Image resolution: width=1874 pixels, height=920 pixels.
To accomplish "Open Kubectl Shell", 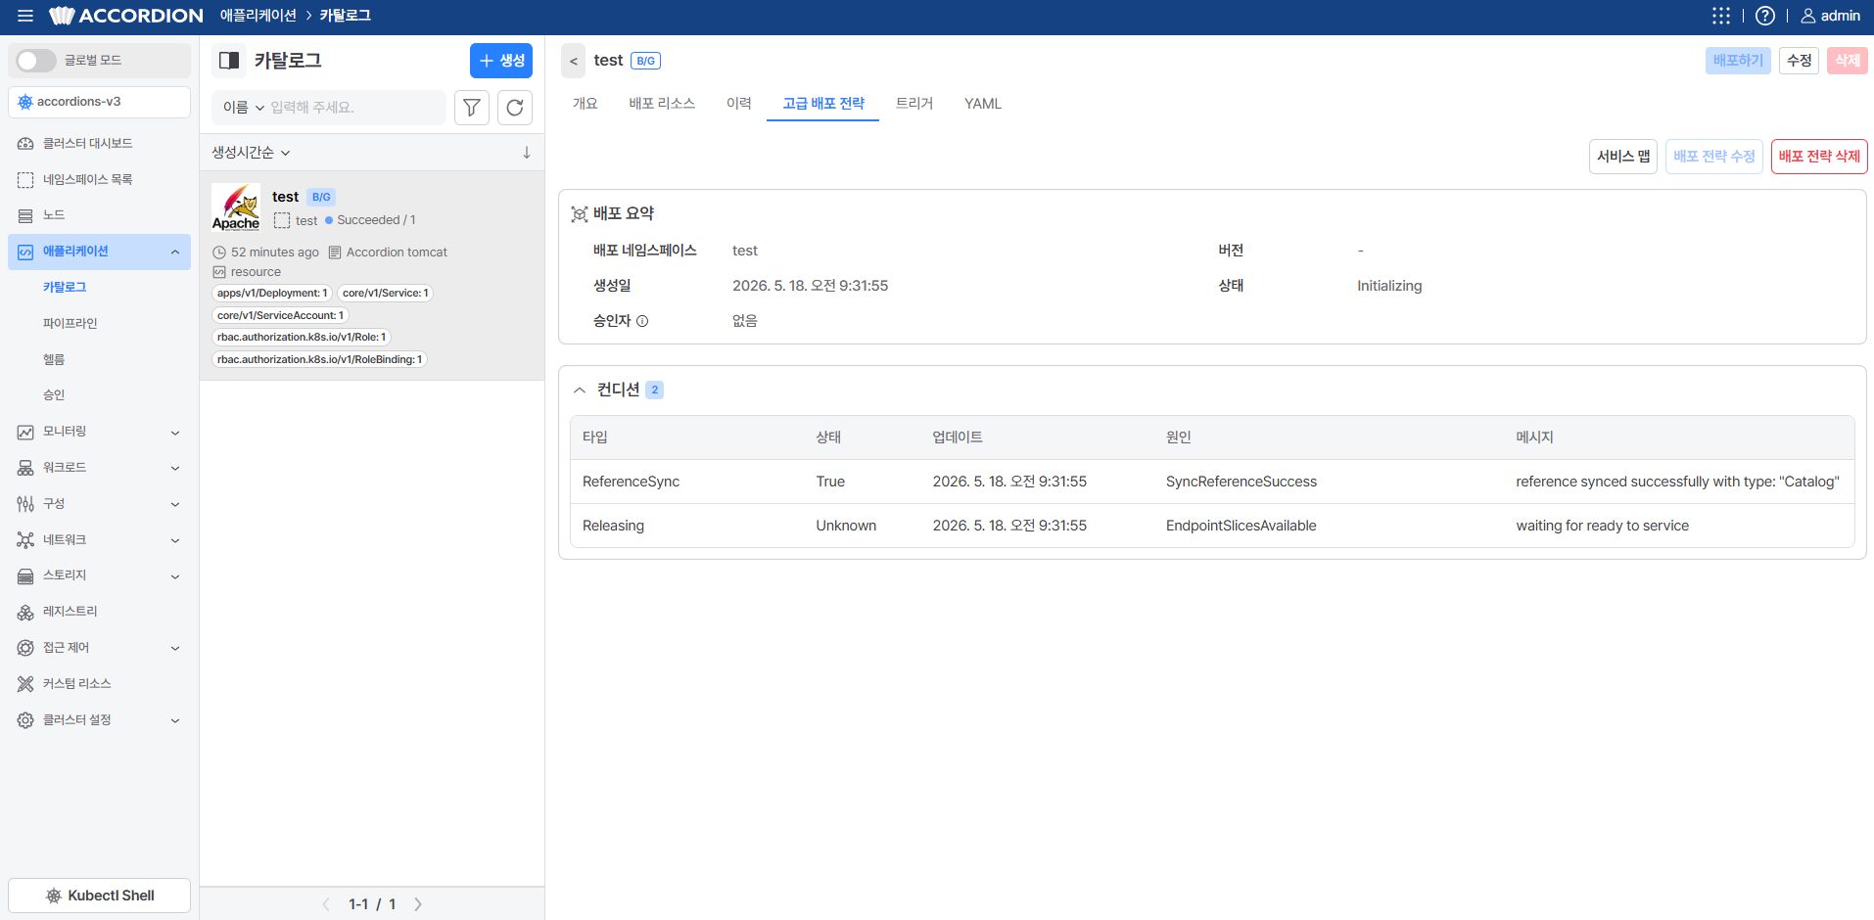I will [99, 896].
